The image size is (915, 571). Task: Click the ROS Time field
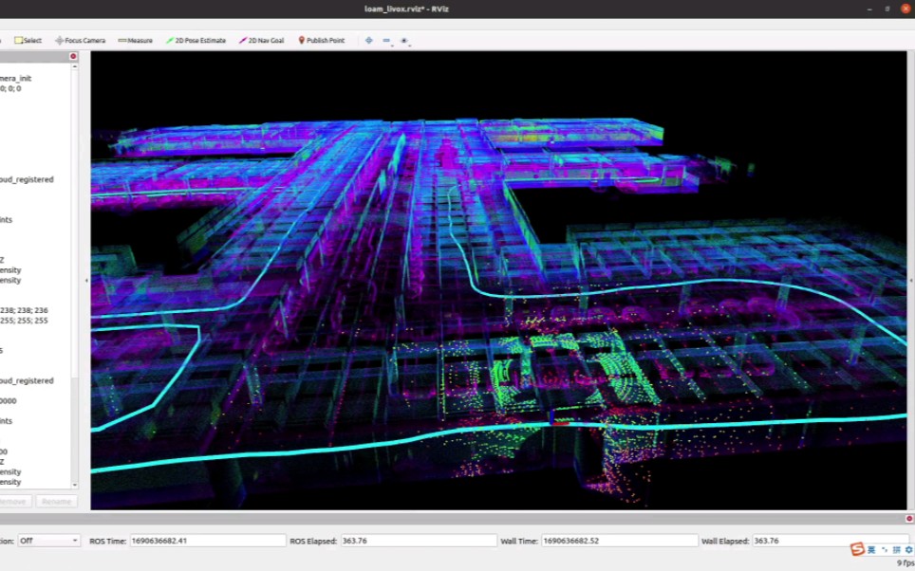[x=207, y=541]
